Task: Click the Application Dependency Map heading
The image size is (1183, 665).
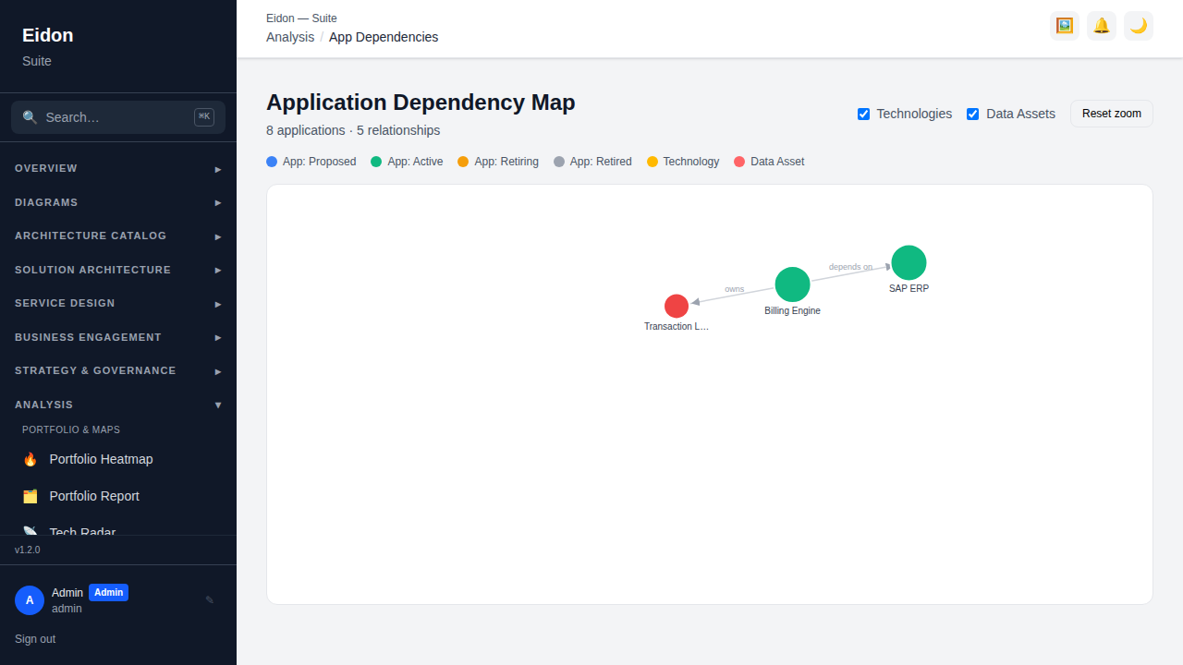Action: tap(421, 103)
